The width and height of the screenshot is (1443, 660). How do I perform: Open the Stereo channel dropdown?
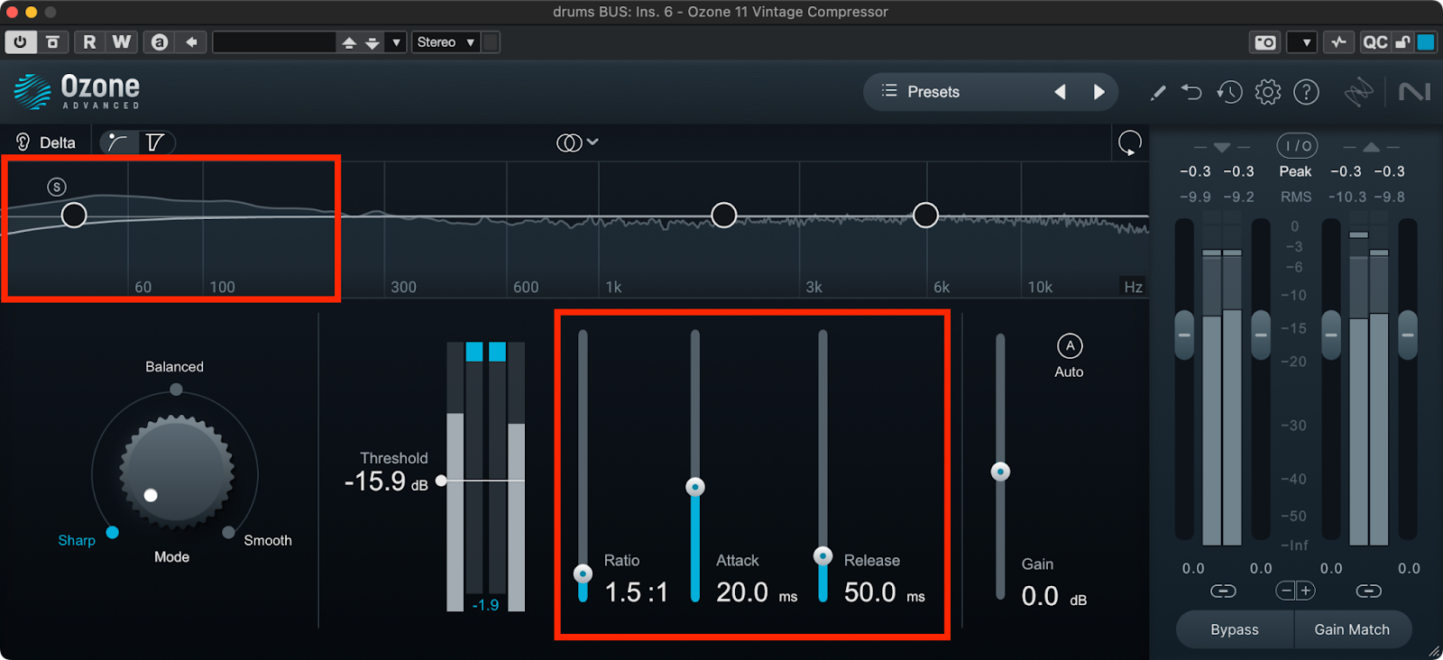click(x=446, y=42)
